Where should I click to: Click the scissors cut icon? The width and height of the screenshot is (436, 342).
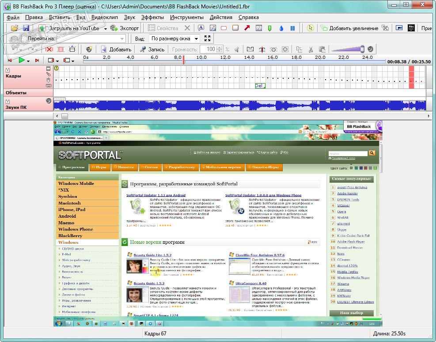[311, 49]
